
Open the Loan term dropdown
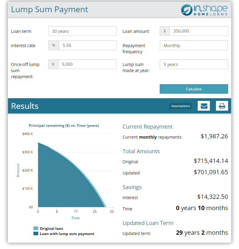coord(82,31)
